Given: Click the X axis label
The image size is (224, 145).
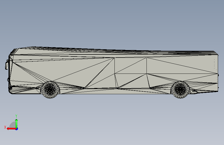Looking at the screenshot, I should (x=5, y=127).
